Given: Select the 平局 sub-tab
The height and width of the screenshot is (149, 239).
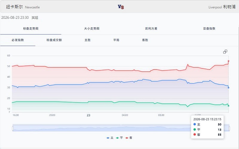Looking at the screenshot, I should tap(116, 40).
